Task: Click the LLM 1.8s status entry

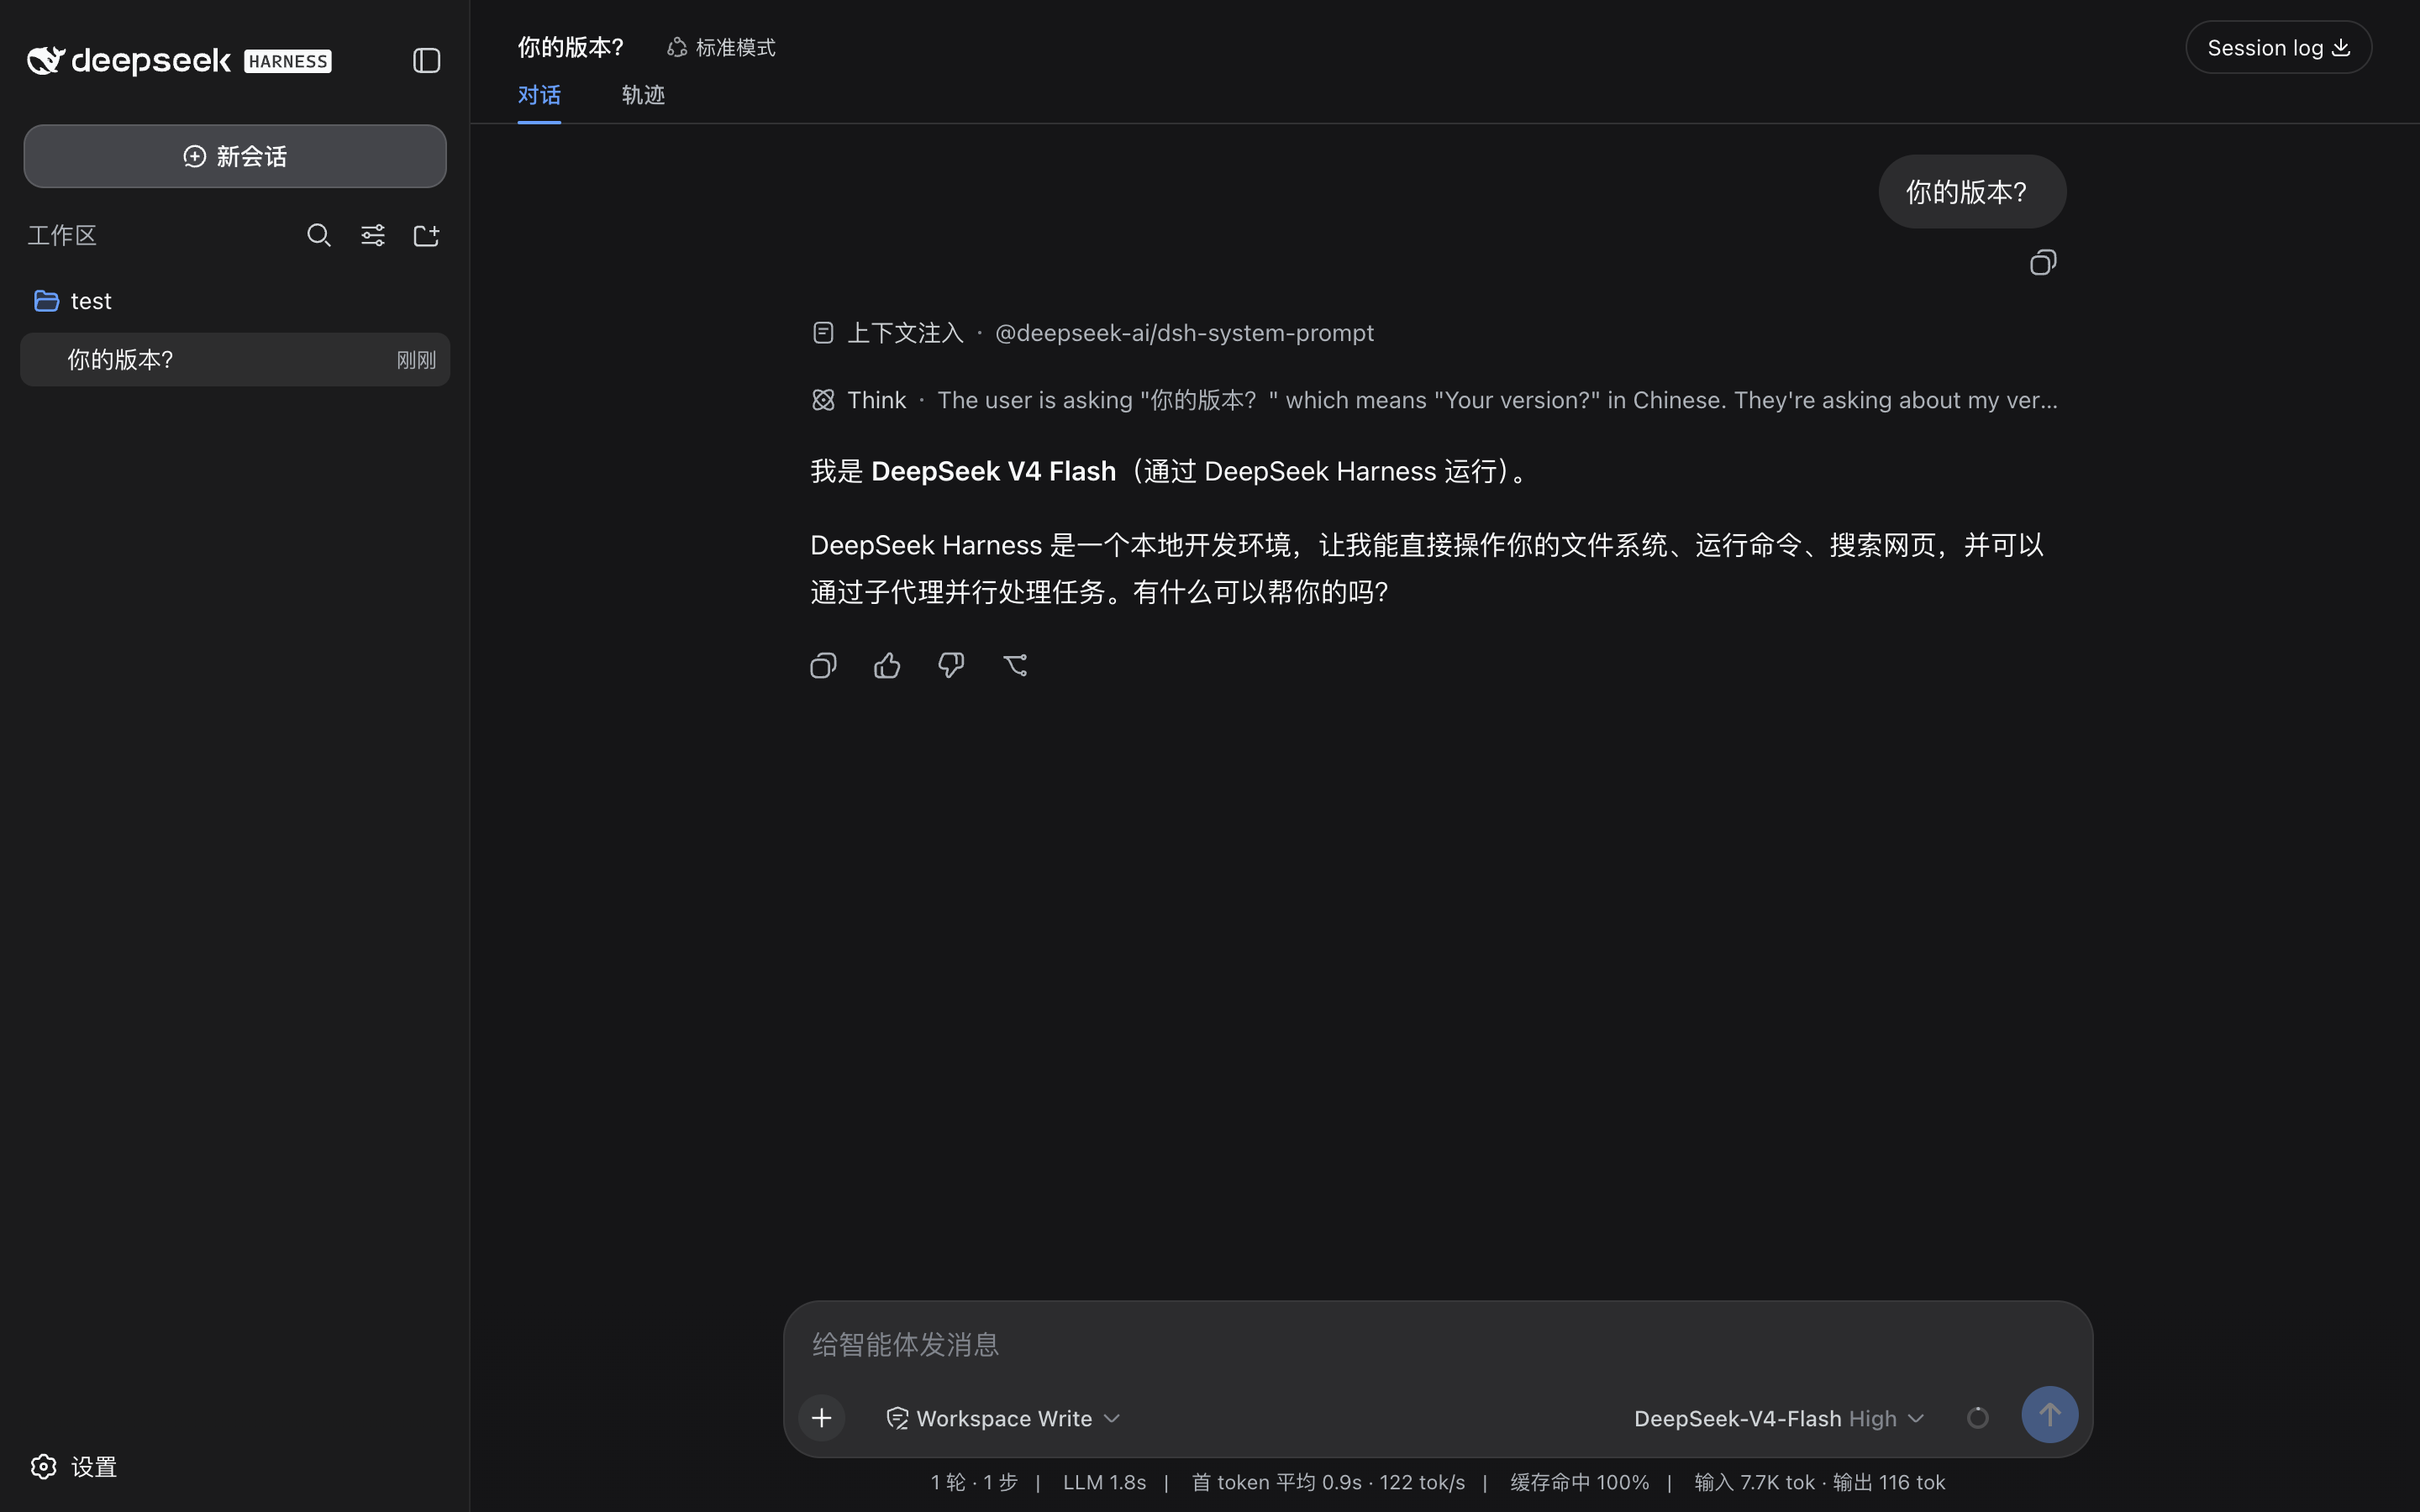Action: 1104,1482
